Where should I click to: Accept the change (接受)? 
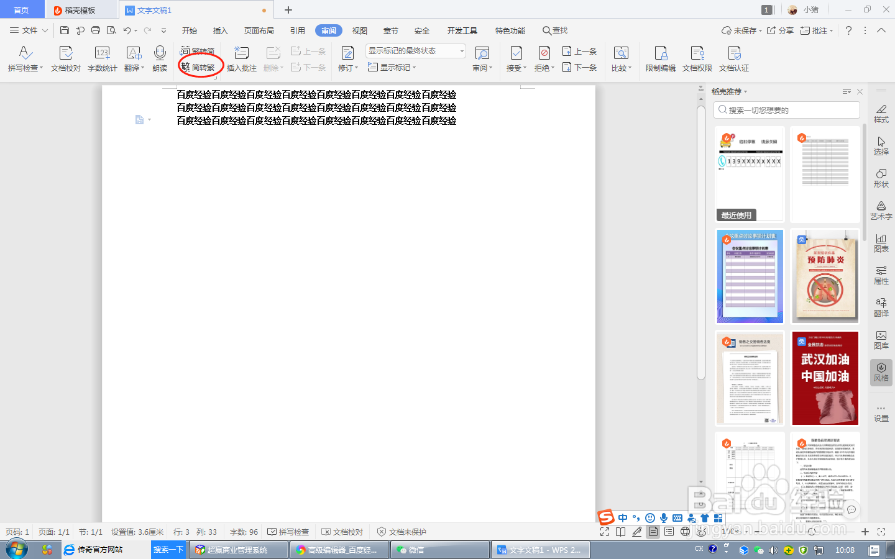click(516, 59)
